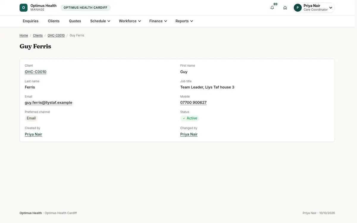Expand the Schedule menu

[x=100, y=21]
